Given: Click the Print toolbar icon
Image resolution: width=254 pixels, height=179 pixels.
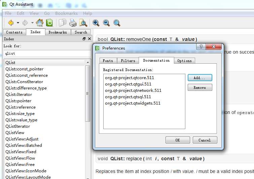Looking at the screenshot, I should pyautogui.click(x=73, y=23).
